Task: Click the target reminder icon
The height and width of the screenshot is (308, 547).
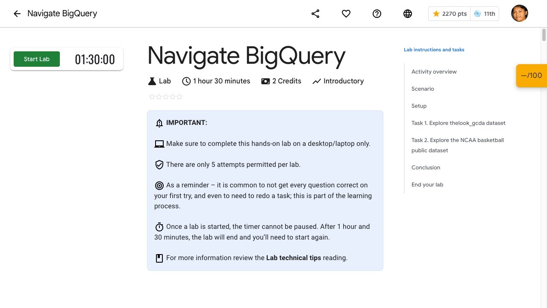Action: (159, 186)
